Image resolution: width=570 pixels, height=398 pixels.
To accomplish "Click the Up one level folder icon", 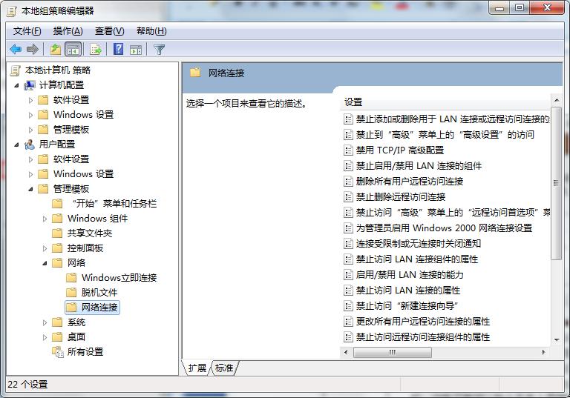I will pyautogui.click(x=55, y=49).
